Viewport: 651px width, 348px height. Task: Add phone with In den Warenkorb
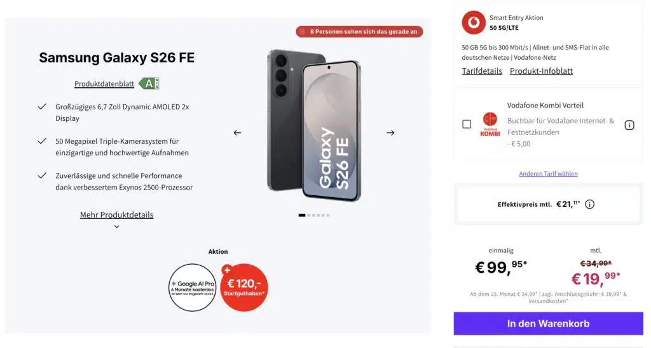(x=549, y=323)
